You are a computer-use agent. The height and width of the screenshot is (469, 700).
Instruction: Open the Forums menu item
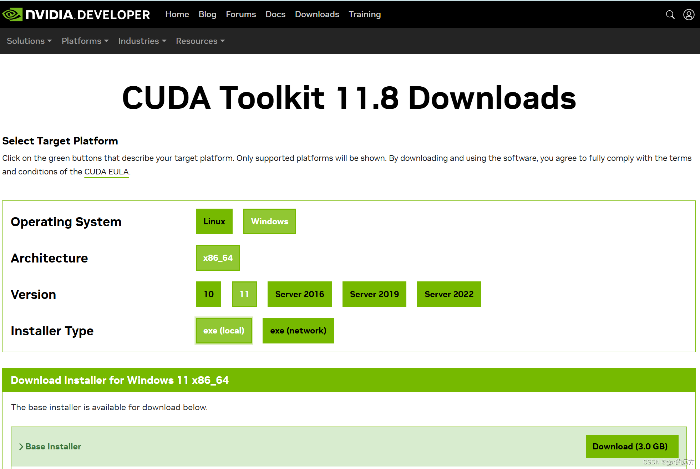tap(241, 14)
